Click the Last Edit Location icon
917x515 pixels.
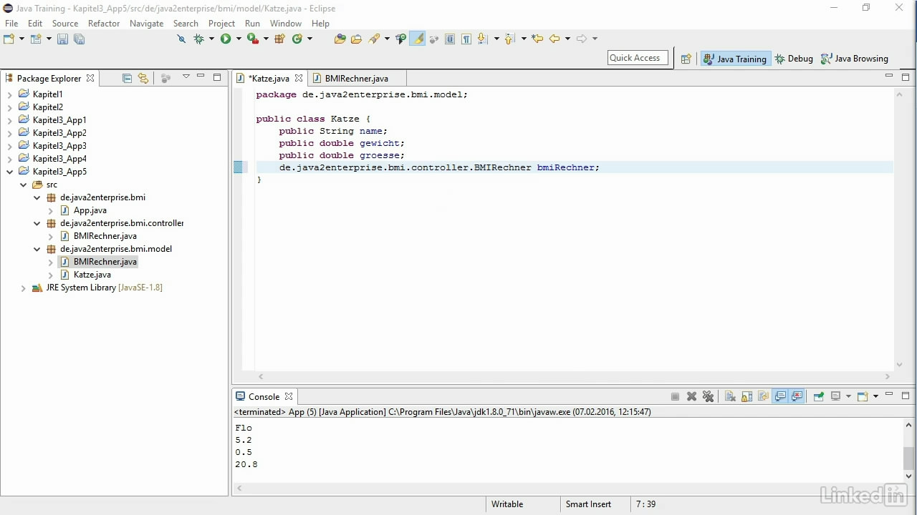click(x=537, y=39)
